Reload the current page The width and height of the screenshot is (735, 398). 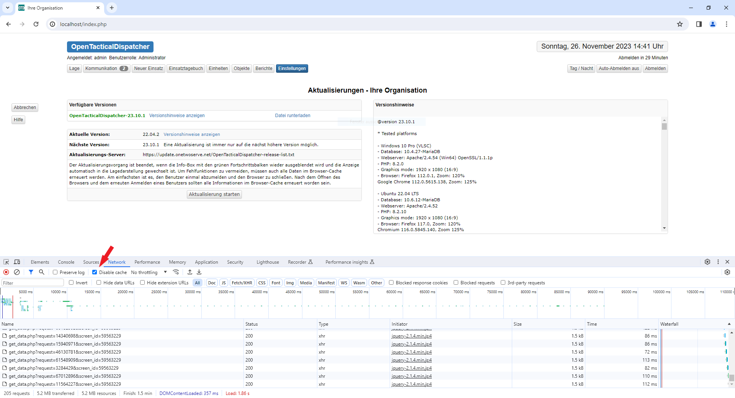[x=36, y=24]
